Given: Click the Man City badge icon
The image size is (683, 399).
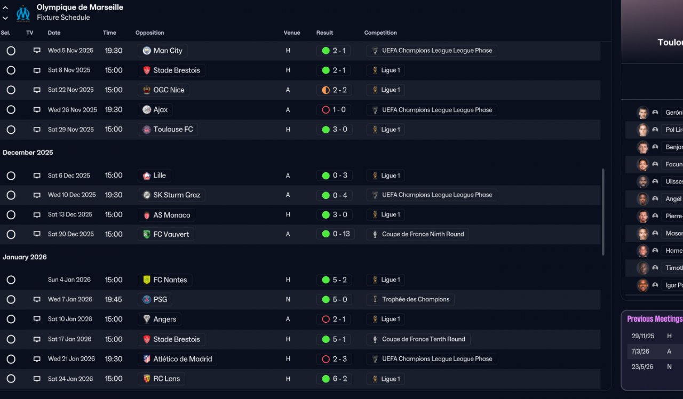Looking at the screenshot, I should 147,51.
